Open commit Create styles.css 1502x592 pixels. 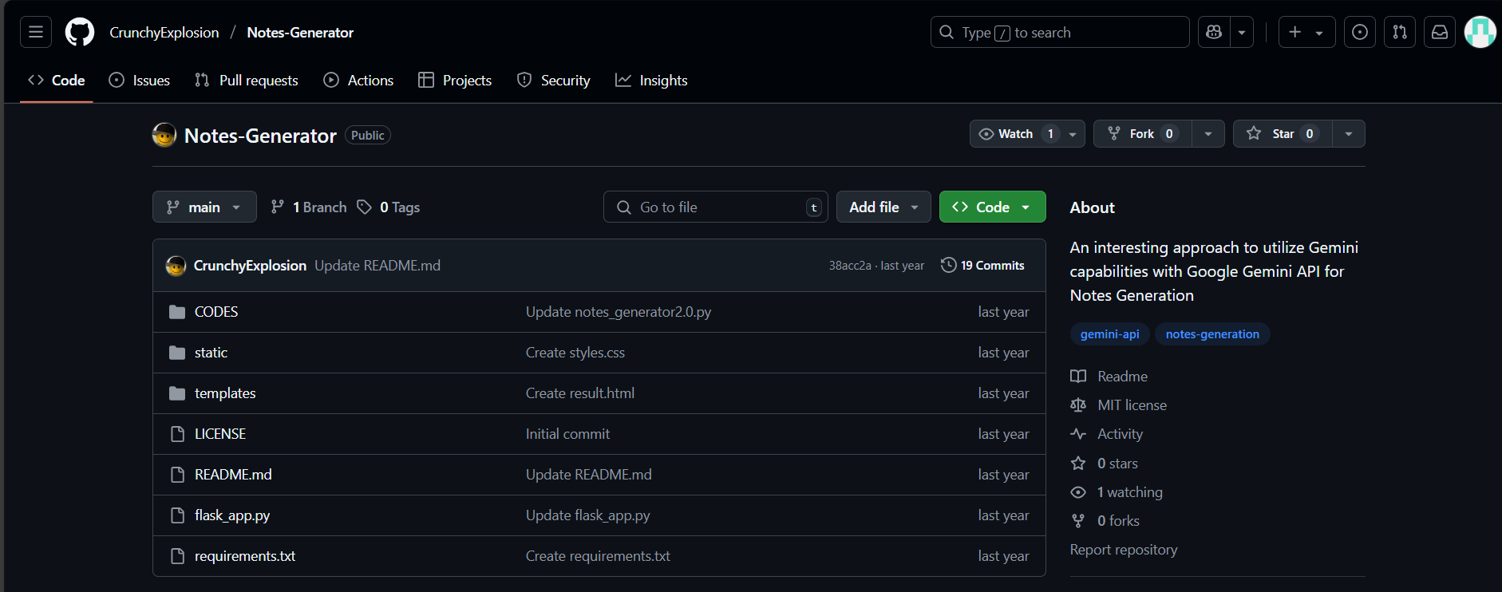[x=575, y=353]
